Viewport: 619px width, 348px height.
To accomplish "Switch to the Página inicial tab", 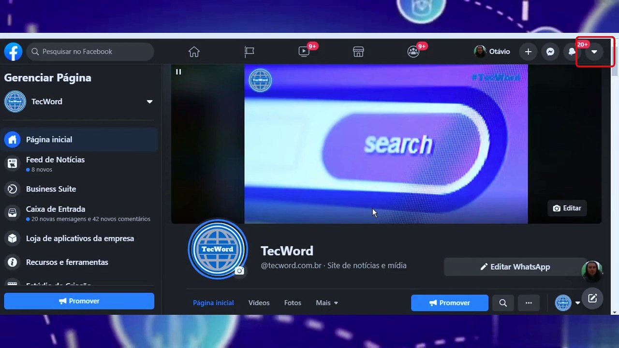I will point(213,303).
